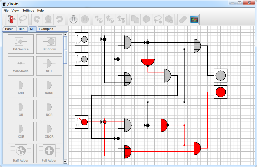This screenshot has height=167, width=257.
Task: Switch to the Basic components tab
Action: 9,29
